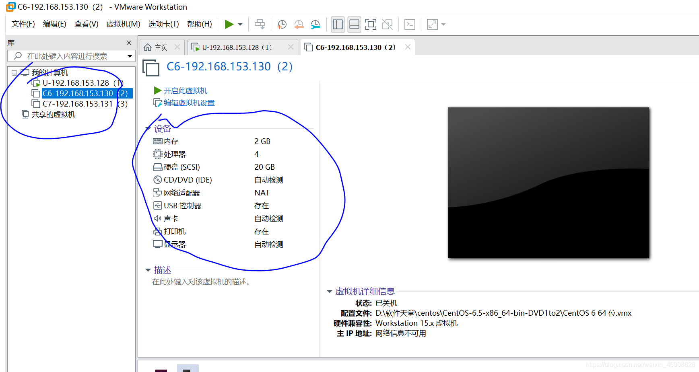Close the C6-192.168.153.130 tab
699x372 pixels.
408,47
